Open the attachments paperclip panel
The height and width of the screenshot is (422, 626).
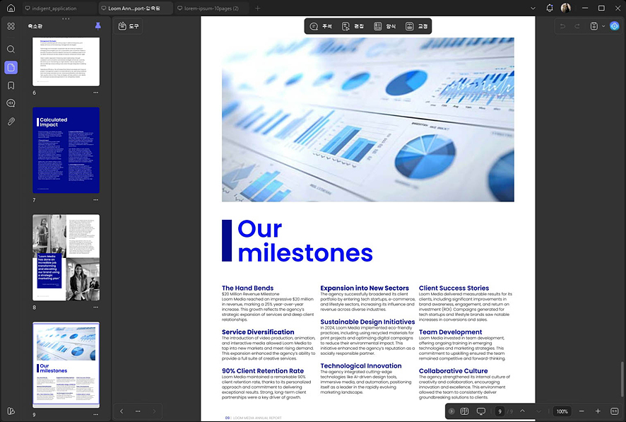click(x=11, y=122)
